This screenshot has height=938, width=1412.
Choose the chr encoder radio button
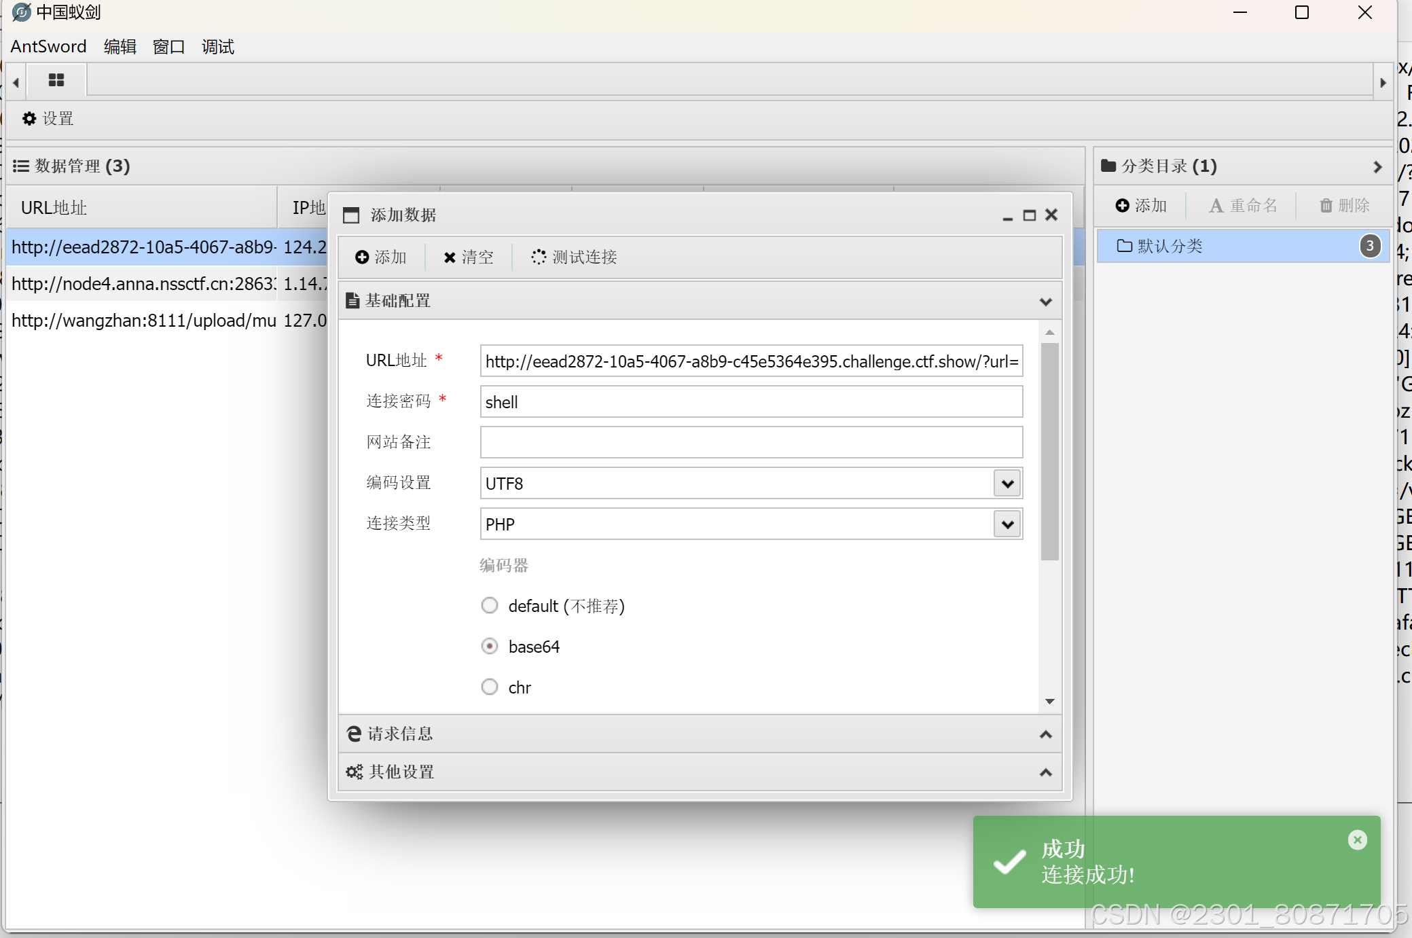tap(490, 687)
